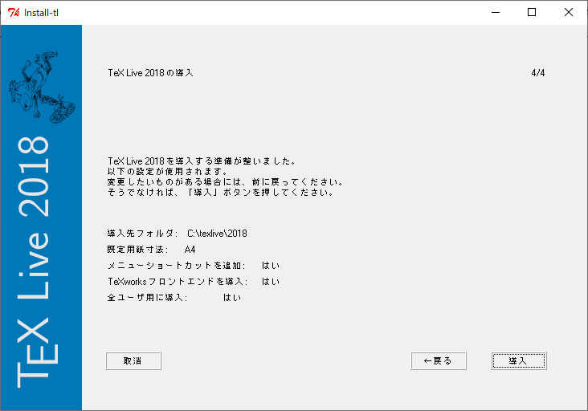Click はい next to メニューショートカットを追加
The width and height of the screenshot is (588, 411).
(x=271, y=266)
